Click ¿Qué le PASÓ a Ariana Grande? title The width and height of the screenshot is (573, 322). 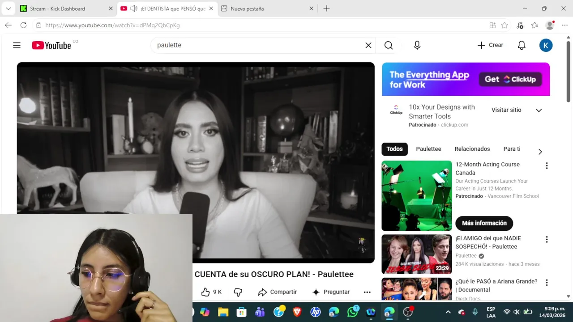[x=496, y=285]
